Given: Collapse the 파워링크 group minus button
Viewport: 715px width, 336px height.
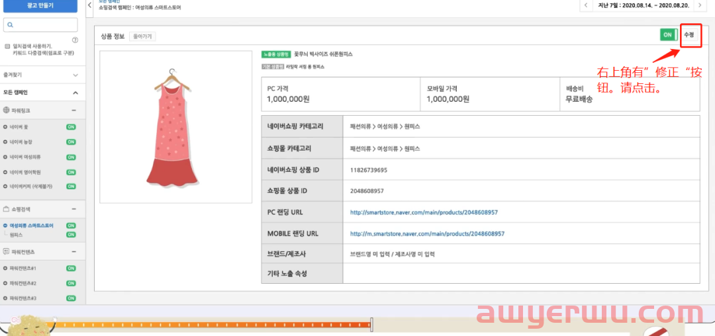Looking at the screenshot, I should [74, 110].
